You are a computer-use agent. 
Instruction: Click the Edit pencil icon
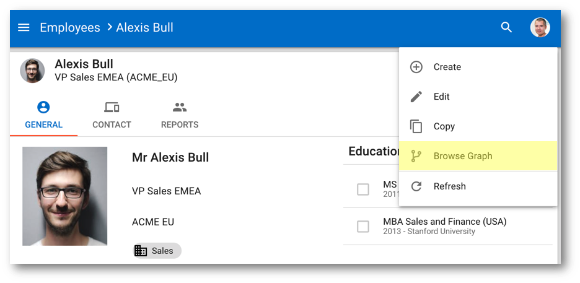click(416, 97)
